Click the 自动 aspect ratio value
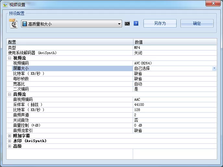The image size is (223, 167). (x=138, y=84)
